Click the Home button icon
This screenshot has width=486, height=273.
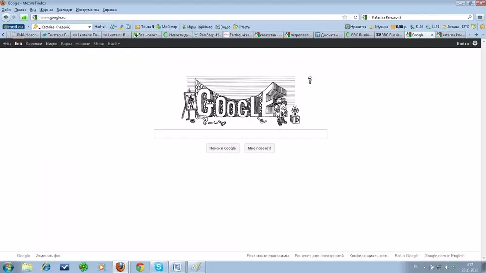click(x=480, y=17)
